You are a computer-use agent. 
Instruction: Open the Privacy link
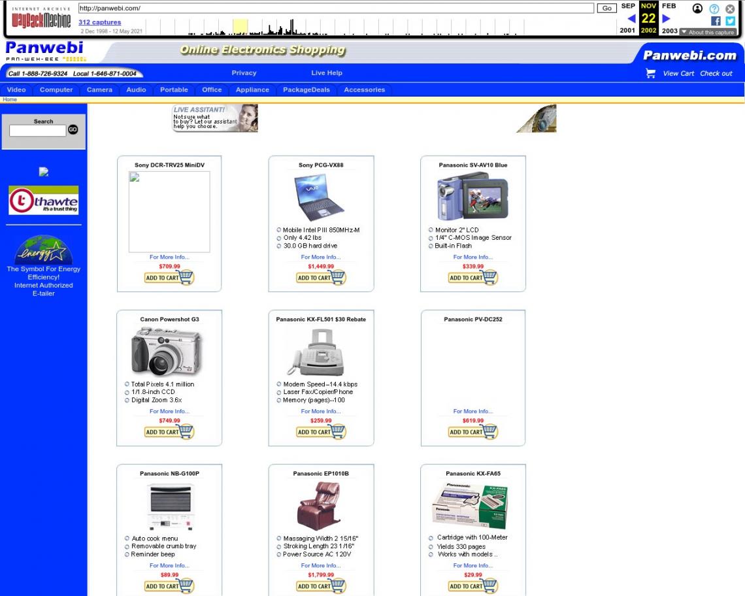244,73
